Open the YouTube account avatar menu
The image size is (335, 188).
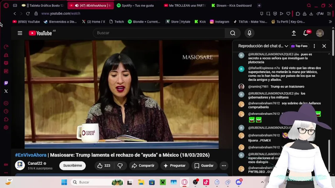(320, 33)
